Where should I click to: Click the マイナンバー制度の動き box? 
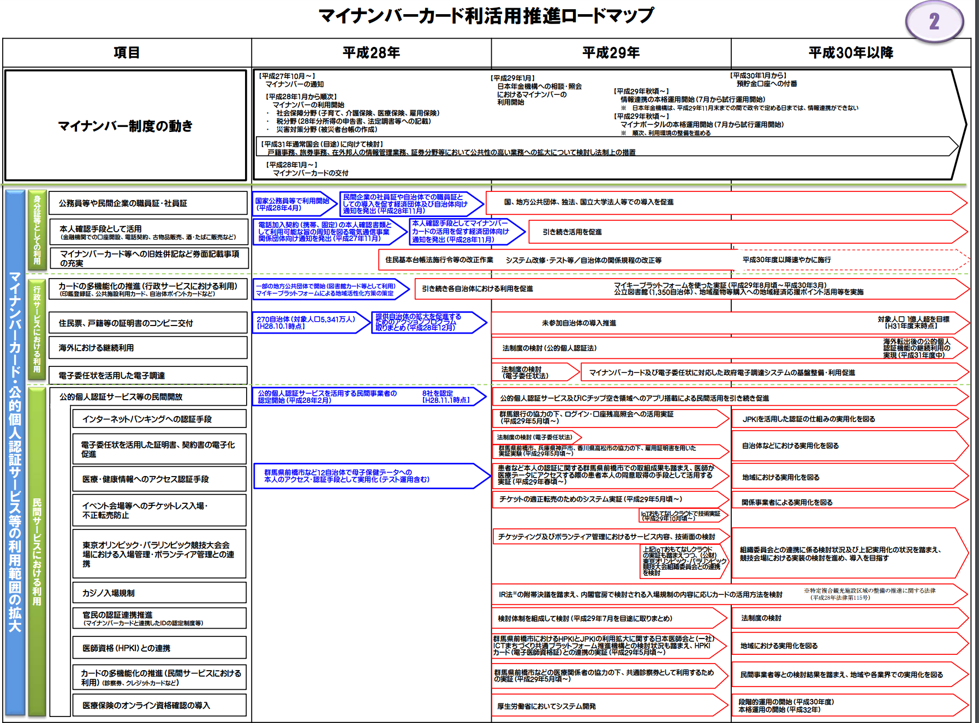tap(126, 125)
